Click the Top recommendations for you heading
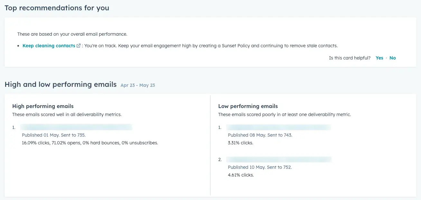Viewport: 421px width, 200px height. (57, 8)
